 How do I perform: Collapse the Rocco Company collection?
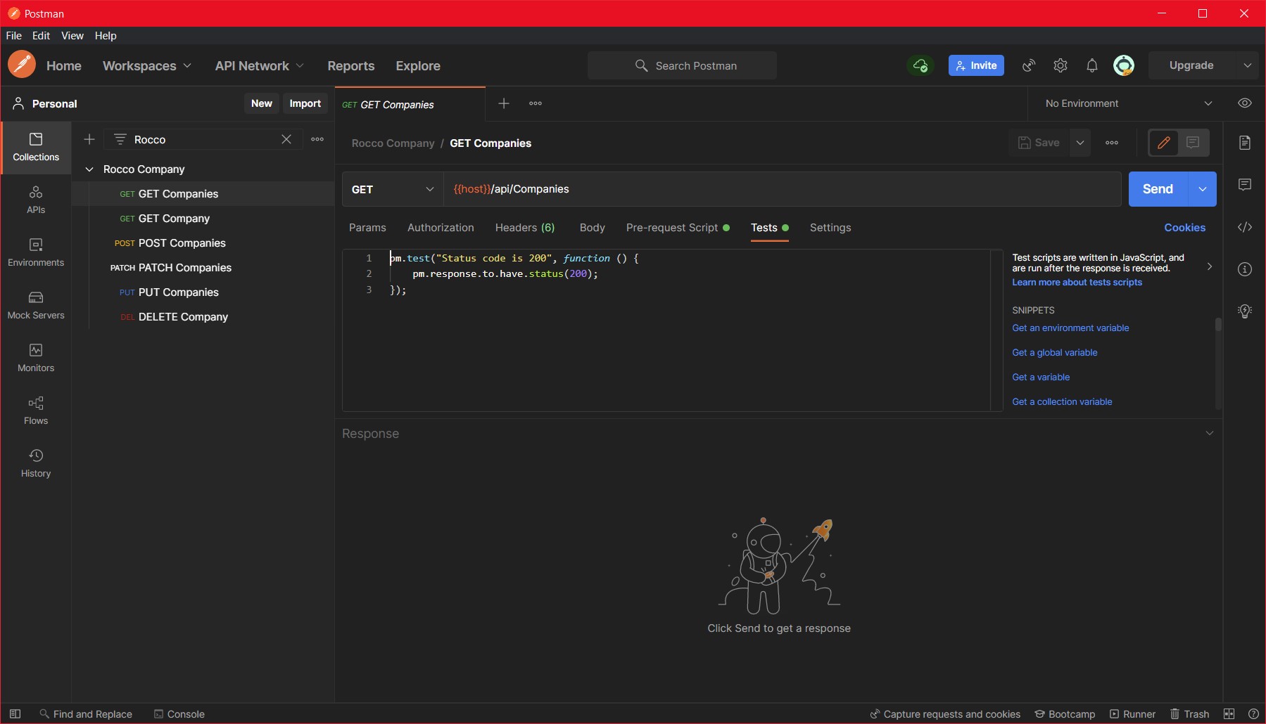(89, 169)
